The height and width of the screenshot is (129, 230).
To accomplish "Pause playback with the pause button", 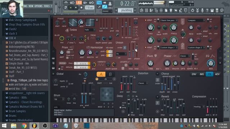I will 70,8.
